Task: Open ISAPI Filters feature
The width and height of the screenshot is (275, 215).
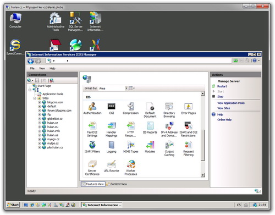Action: (92, 147)
